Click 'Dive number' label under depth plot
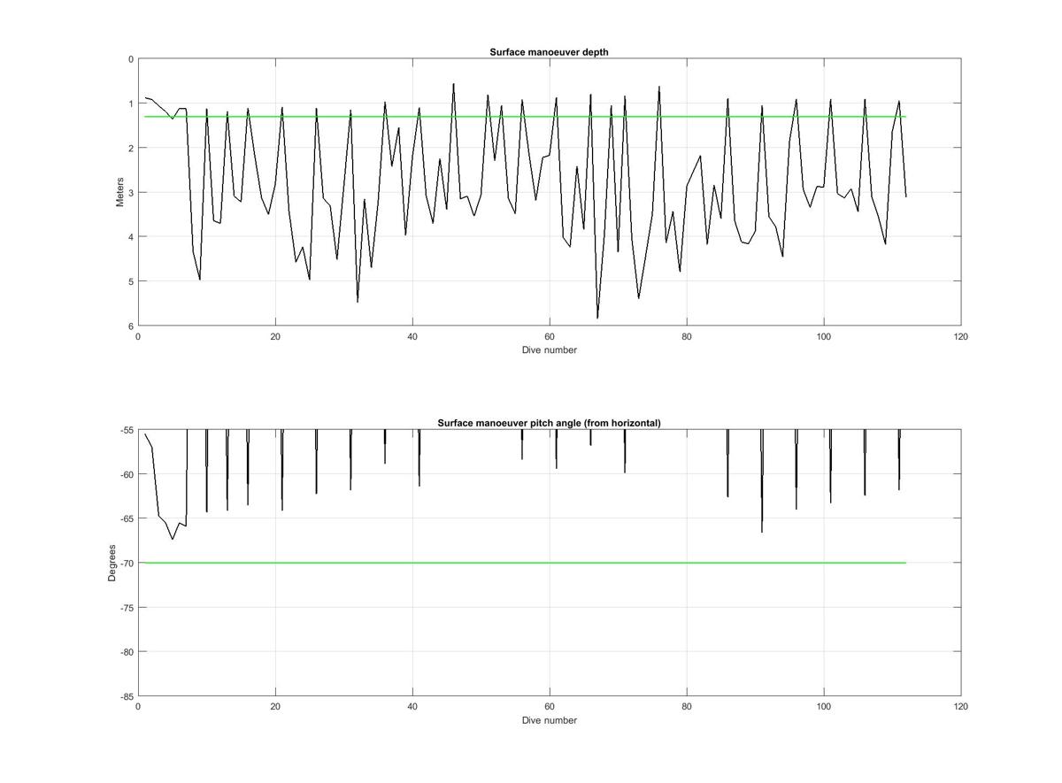The height and width of the screenshot is (783, 1062). click(549, 349)
